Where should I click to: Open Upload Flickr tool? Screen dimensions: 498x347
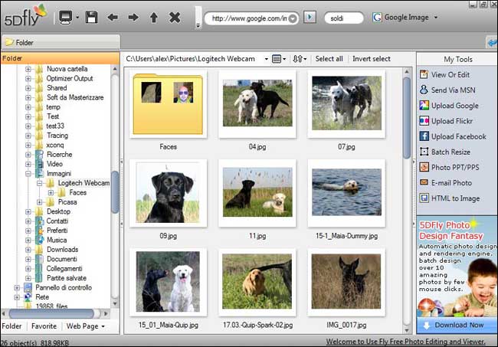(454, 121)
